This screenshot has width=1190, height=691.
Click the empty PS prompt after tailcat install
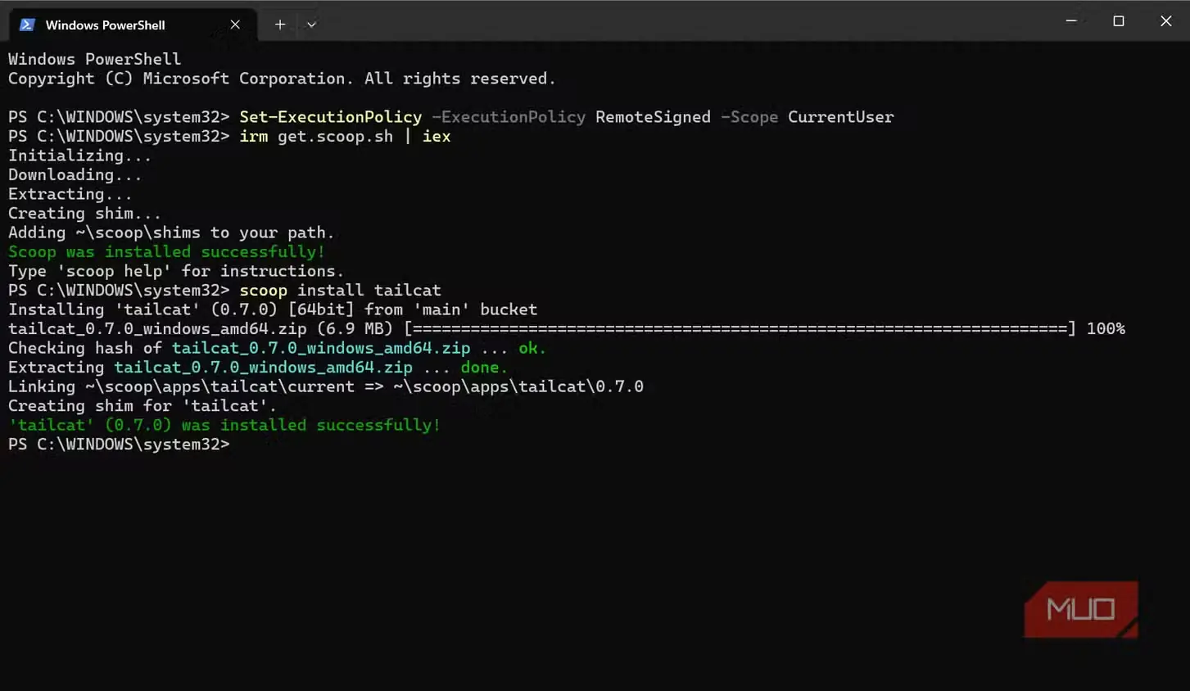(x=119, y=444)
